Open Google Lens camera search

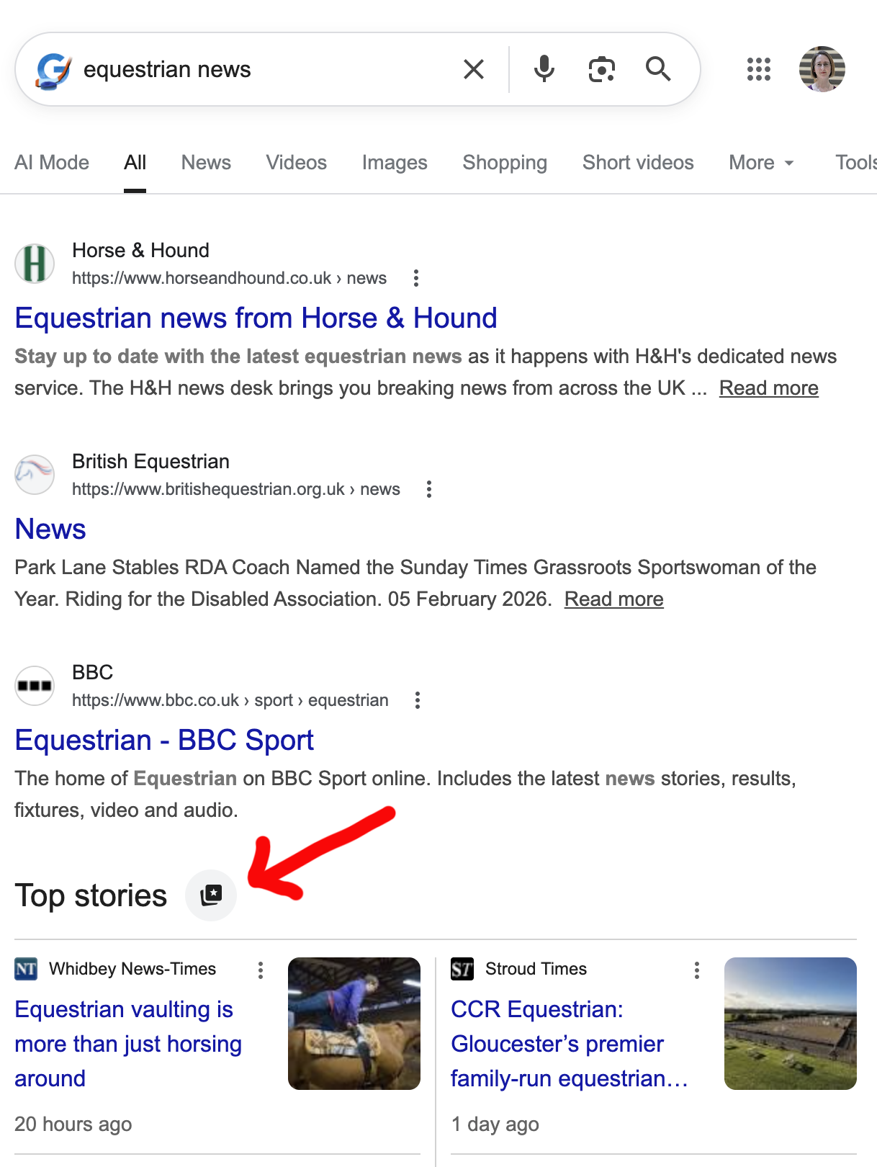click(601, 68)
